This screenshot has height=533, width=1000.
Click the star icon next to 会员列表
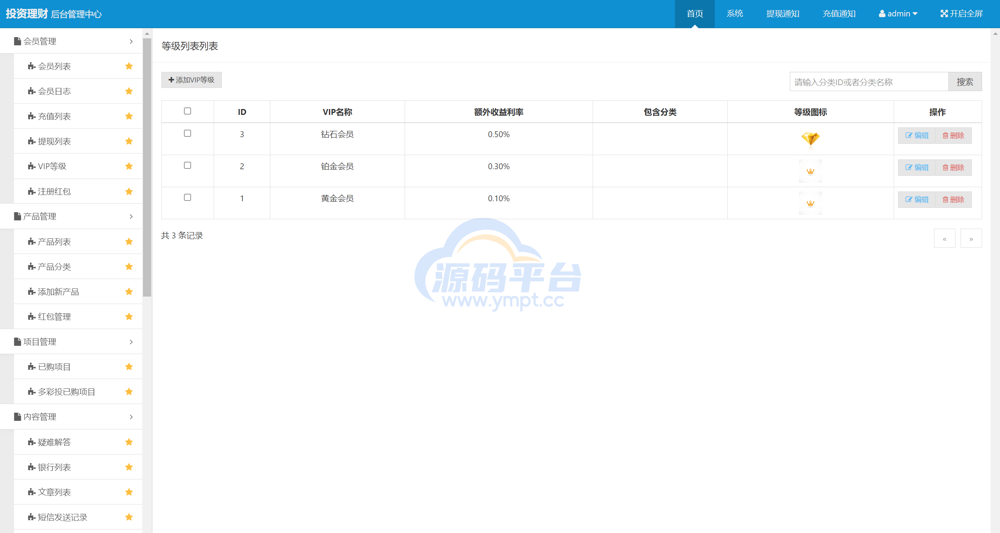coord(129,66)
